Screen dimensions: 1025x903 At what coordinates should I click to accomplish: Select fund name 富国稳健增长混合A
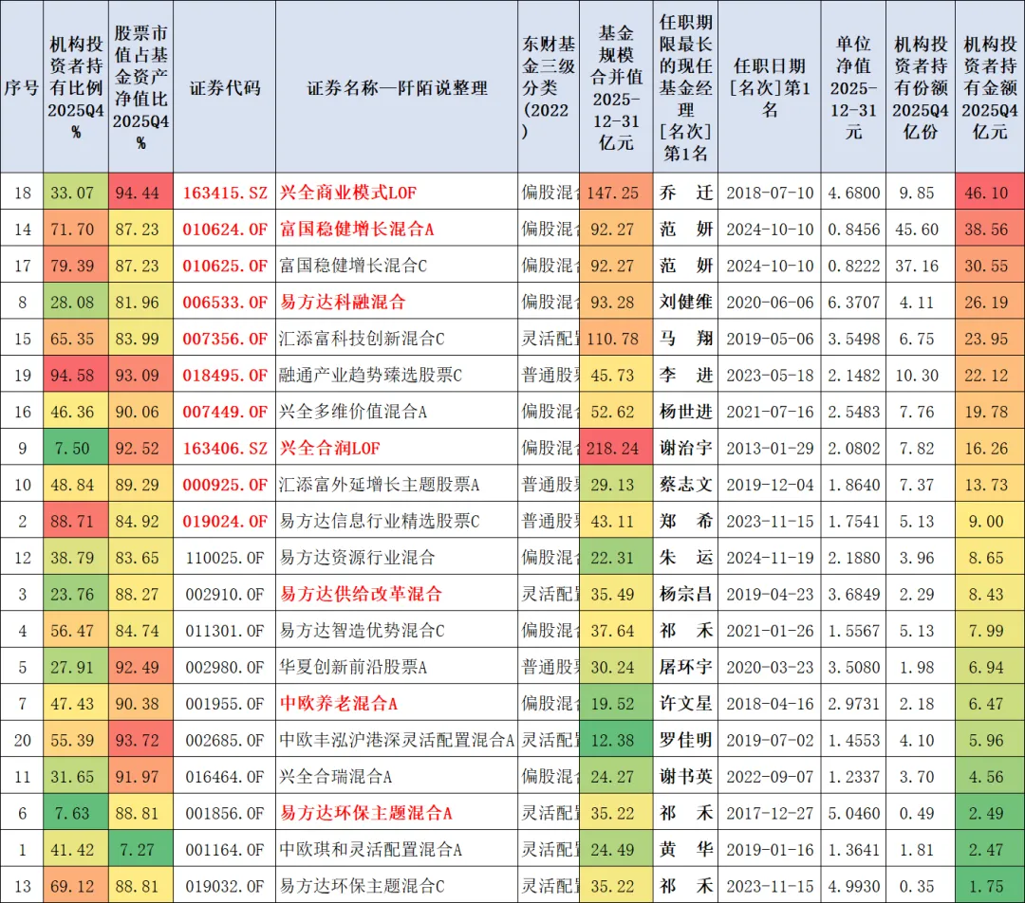click(x=357, y=230)
